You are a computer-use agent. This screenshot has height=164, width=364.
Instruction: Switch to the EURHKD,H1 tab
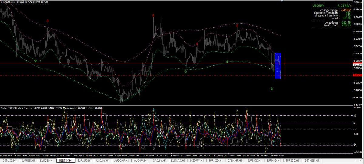(x=273, y=160)
